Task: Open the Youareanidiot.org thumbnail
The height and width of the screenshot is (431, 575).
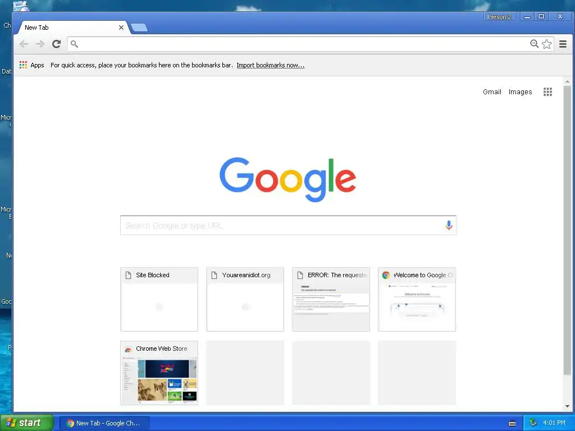Action: [245, 299]
